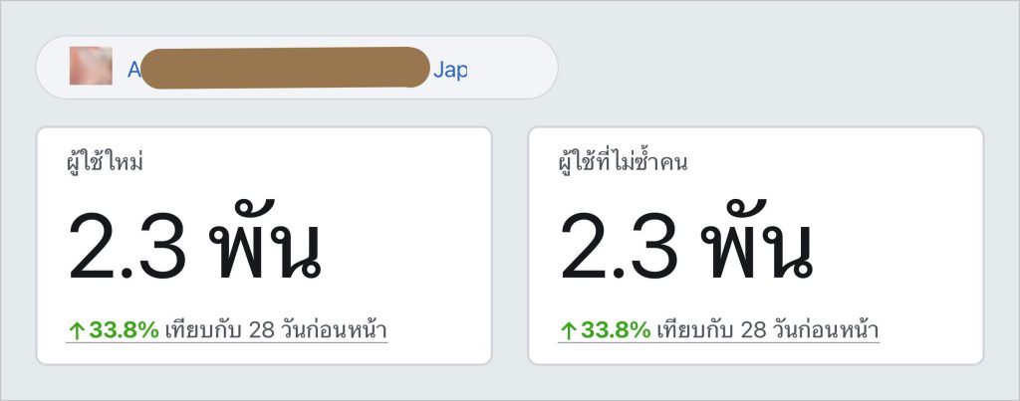This screenshot has width=1020, height=401.
Task: Click the 33.8% value in the ผู้ใช้ที่ไม่ซ้ำคน card
Action: pyautogui.click(x=616, y=330)
